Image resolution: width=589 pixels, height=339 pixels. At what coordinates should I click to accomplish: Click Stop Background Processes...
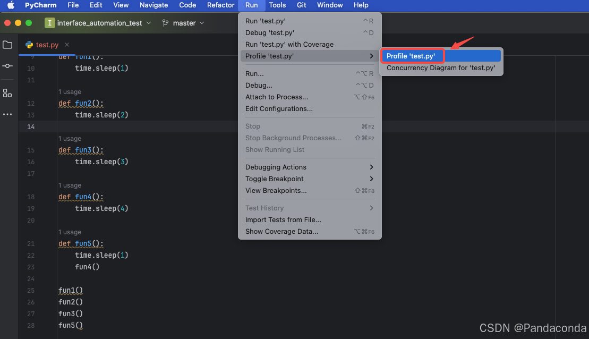click(310, 138)
